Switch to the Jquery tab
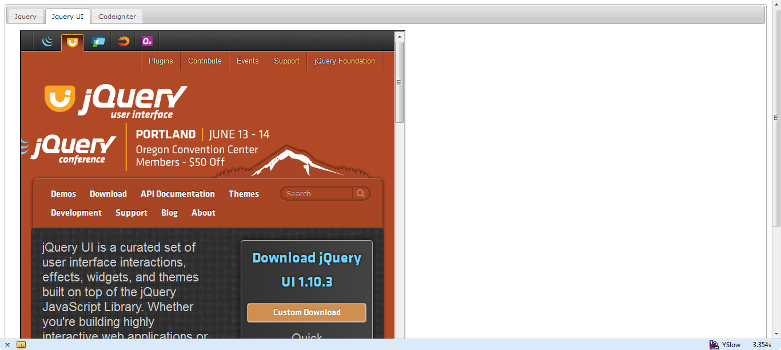Screen dimensions: 781x350 tap(26, 17)
